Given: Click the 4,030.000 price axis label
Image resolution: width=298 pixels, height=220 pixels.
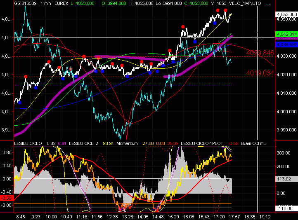Looking at the screenshot, I should (286, 56).
